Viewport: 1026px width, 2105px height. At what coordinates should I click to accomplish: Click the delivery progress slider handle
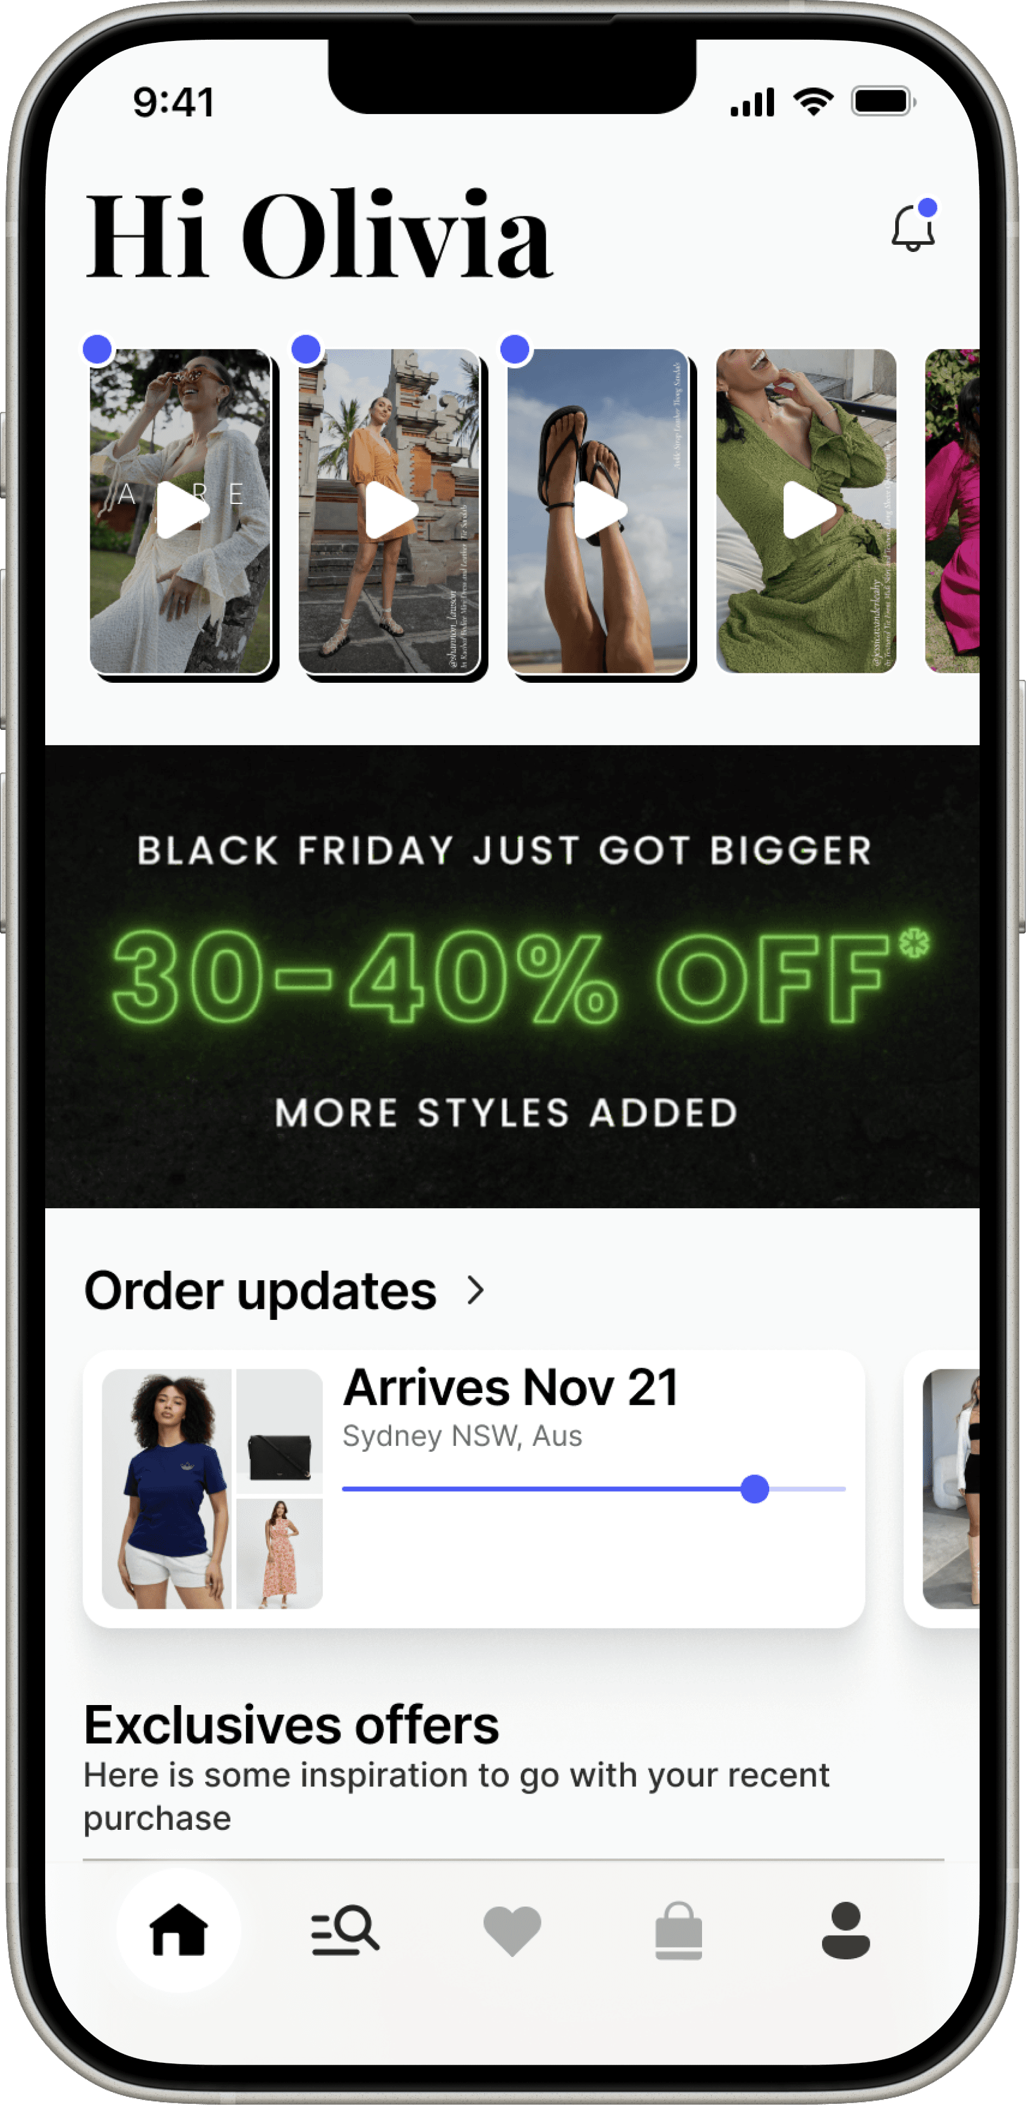(x=754, y=1489)
